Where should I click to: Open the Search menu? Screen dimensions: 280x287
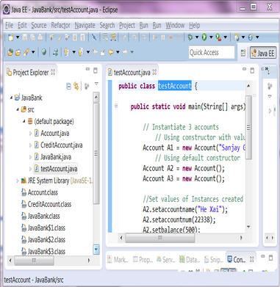point(107,25)
